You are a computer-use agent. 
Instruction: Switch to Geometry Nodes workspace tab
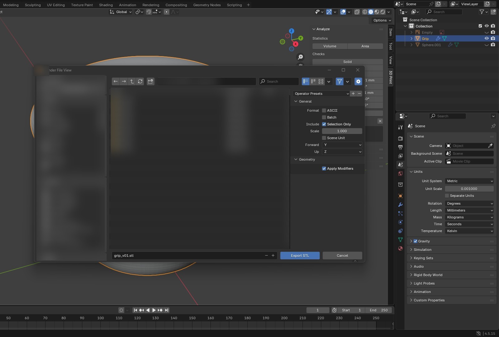coord(207,5)
